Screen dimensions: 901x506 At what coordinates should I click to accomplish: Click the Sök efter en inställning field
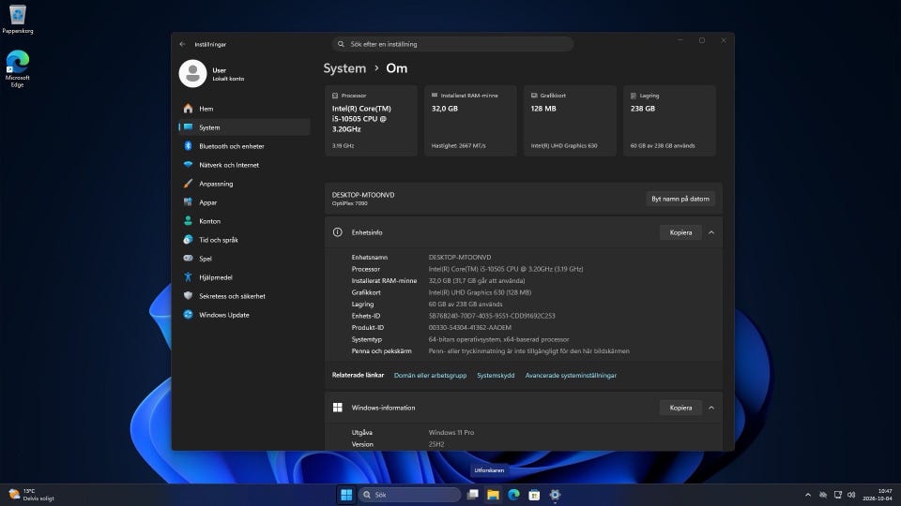[452, 44]
